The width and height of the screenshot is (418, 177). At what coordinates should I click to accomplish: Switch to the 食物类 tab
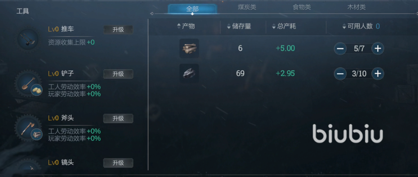(302, 8)
